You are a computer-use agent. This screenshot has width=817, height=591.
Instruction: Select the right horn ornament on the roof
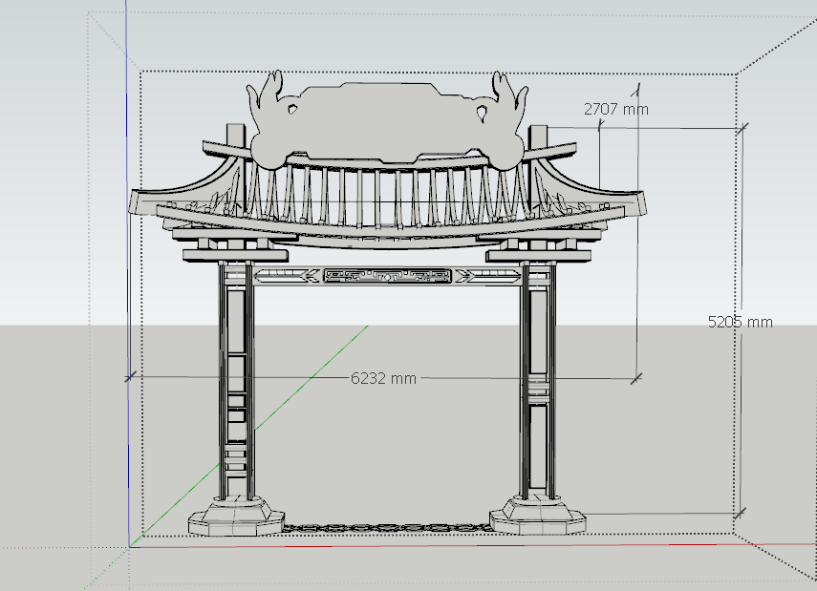[508, 94]
